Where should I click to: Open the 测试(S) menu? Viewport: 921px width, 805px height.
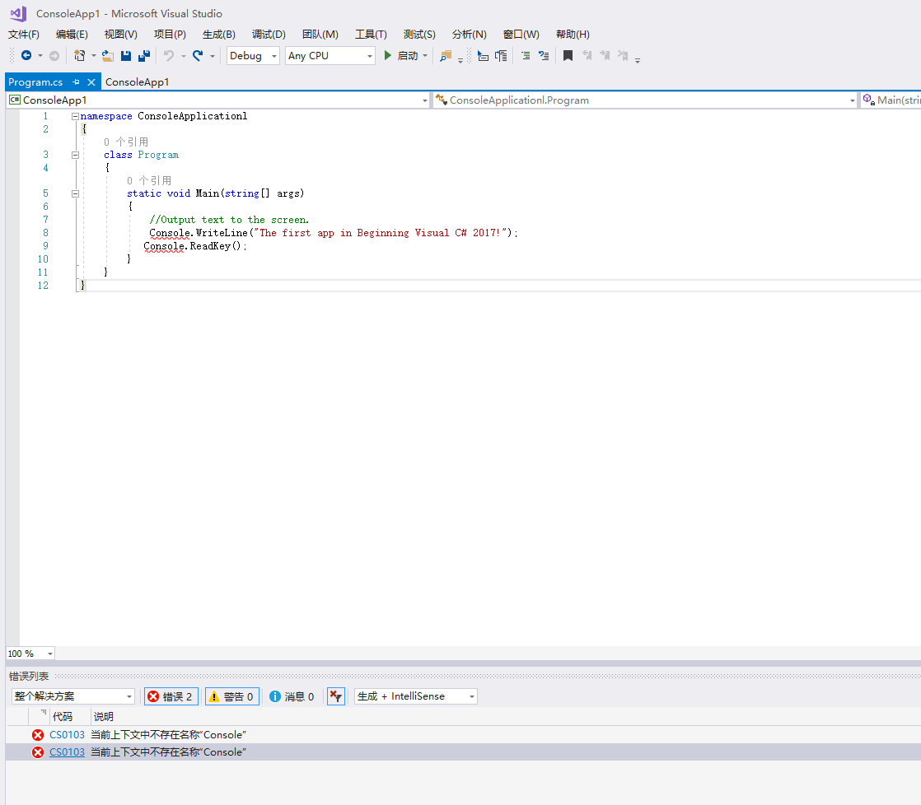(419, 35)
